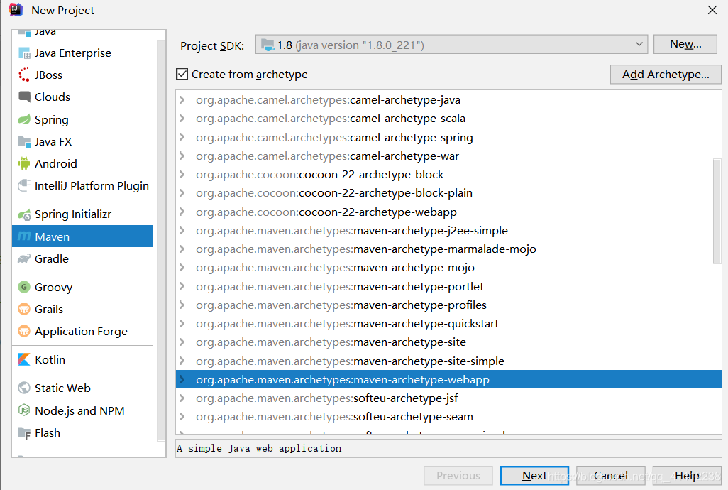Click the archetype list vertical scrollbar

pyautogui.click(x=717, y=212)
